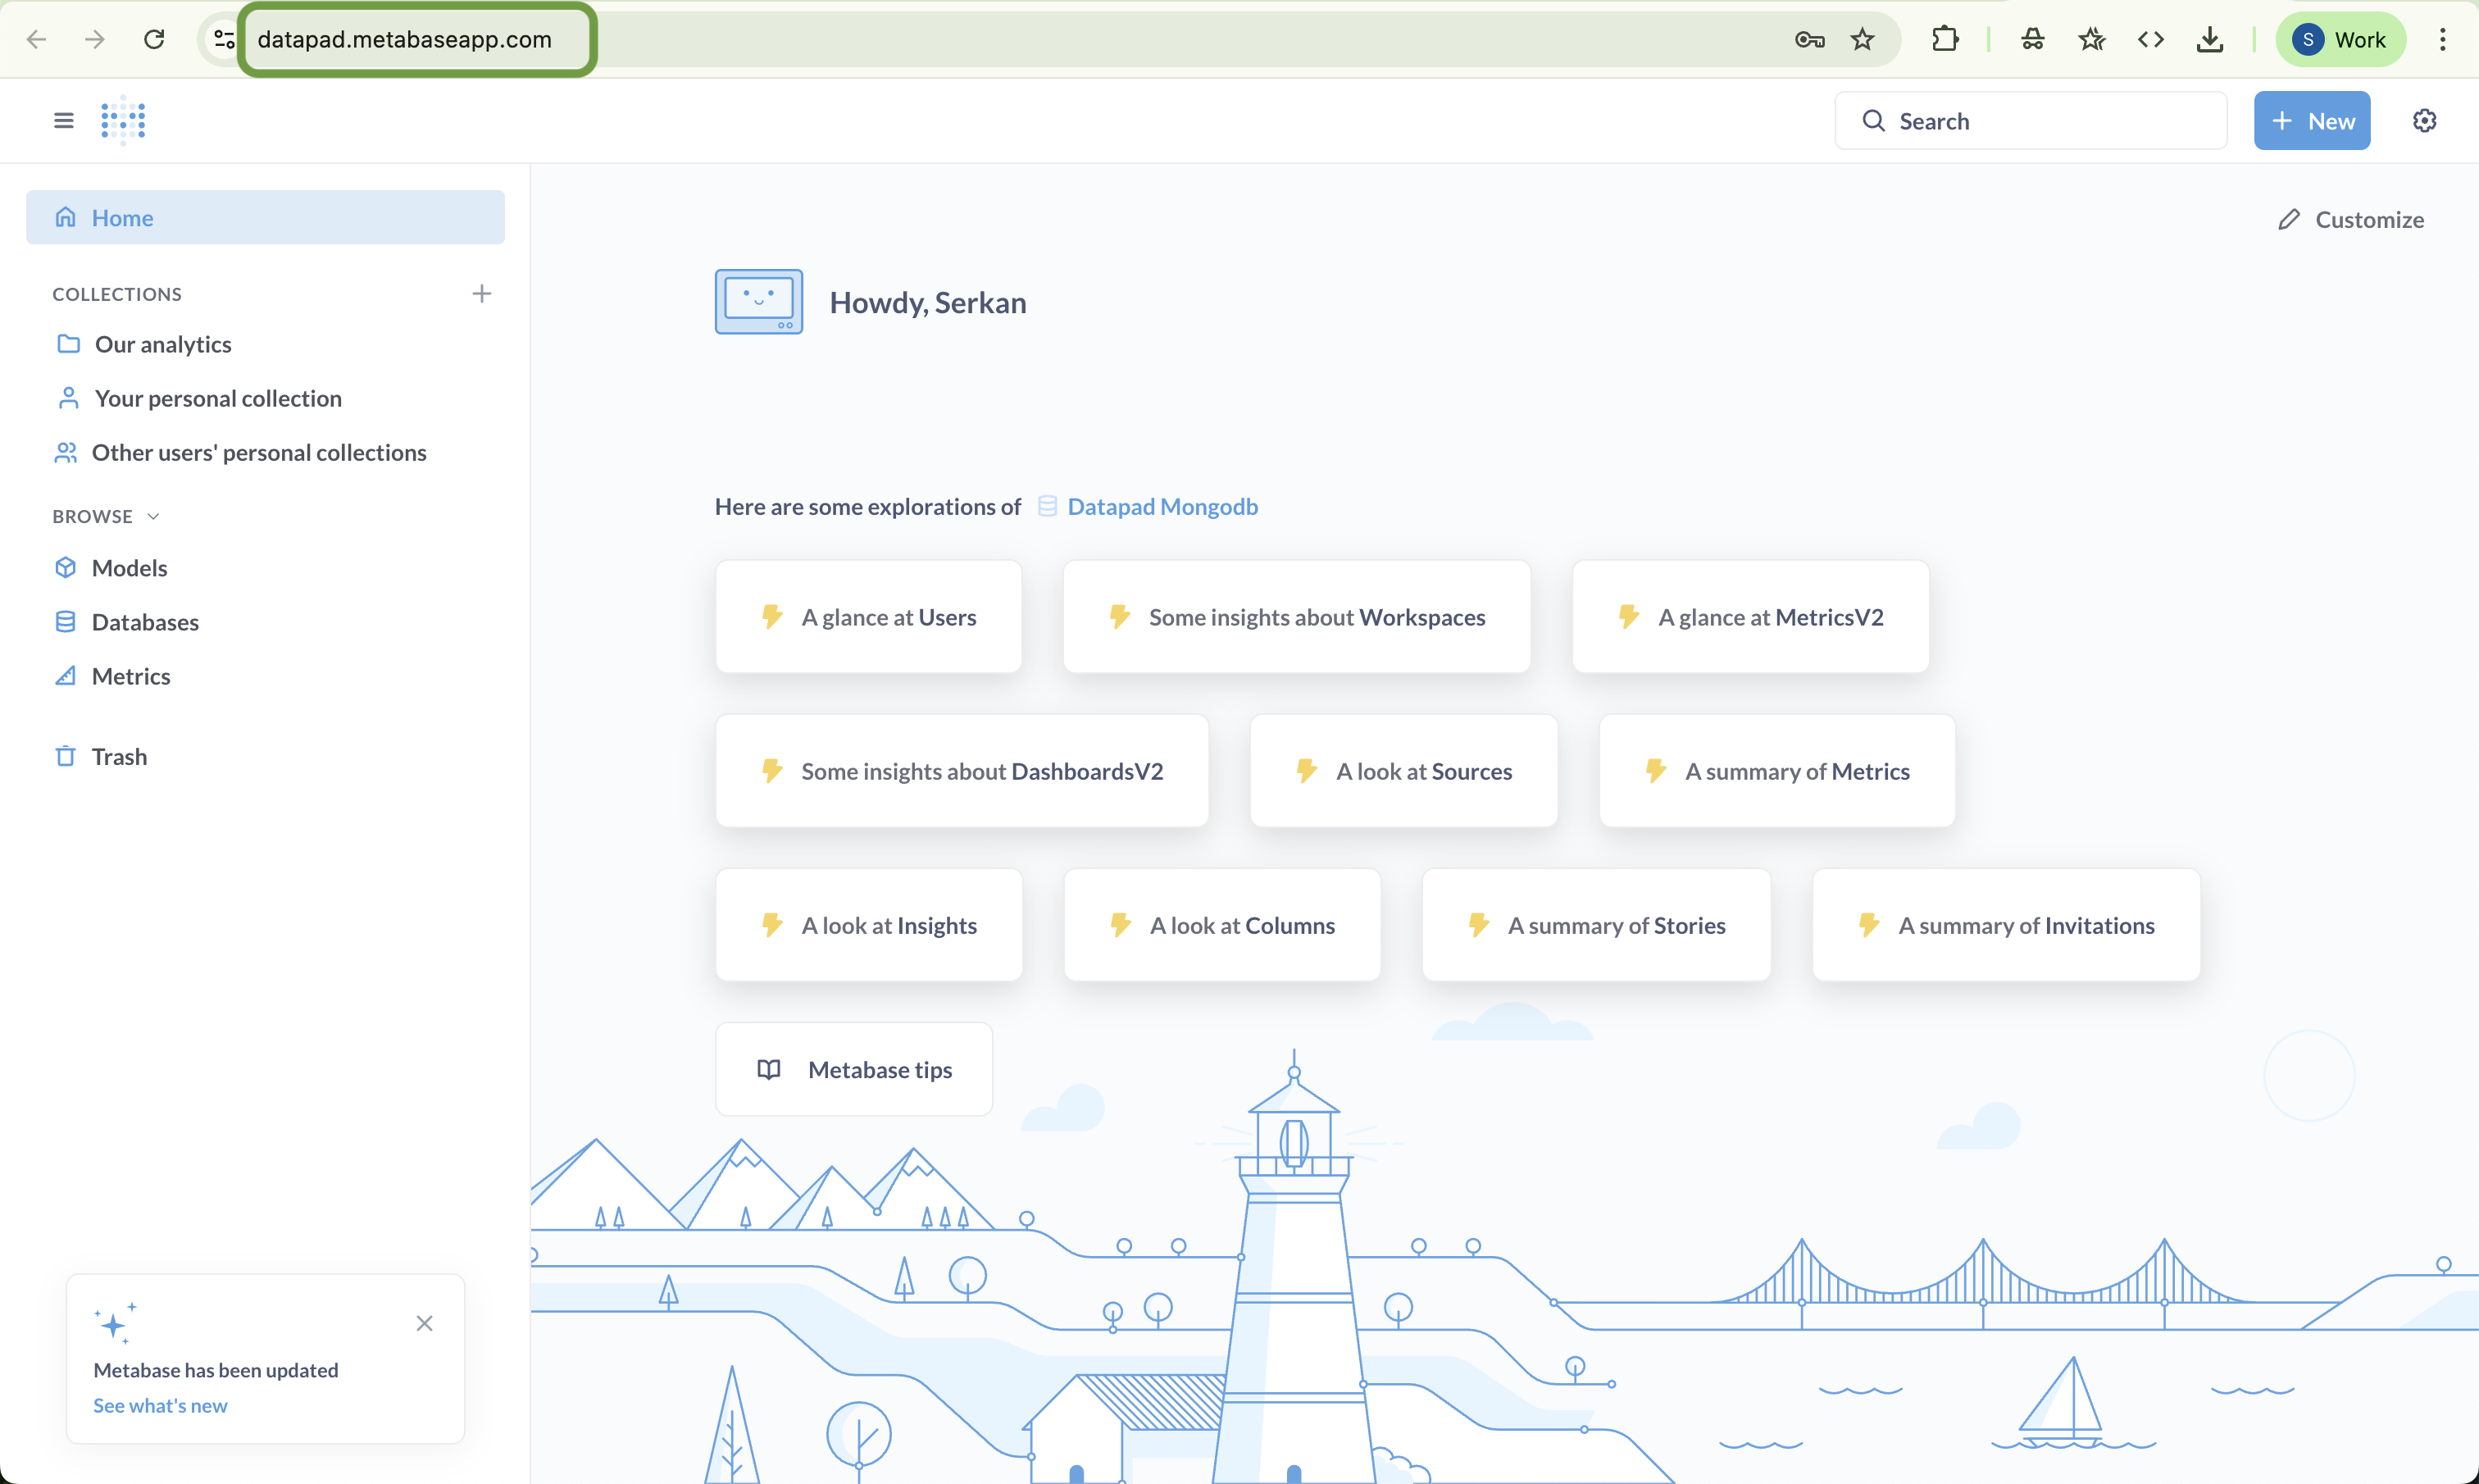Select Home in sidebar

click(265, 217)
